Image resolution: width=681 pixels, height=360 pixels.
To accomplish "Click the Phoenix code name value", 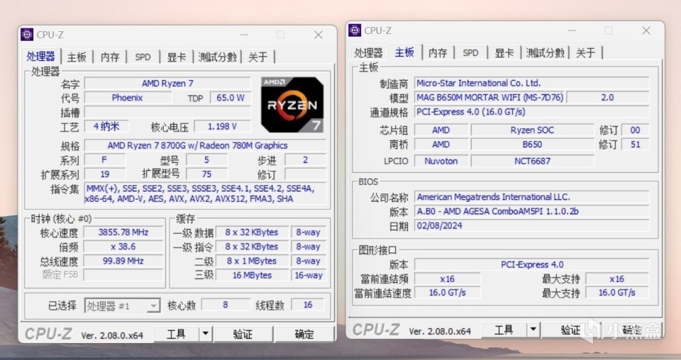I will click(127, 98).
